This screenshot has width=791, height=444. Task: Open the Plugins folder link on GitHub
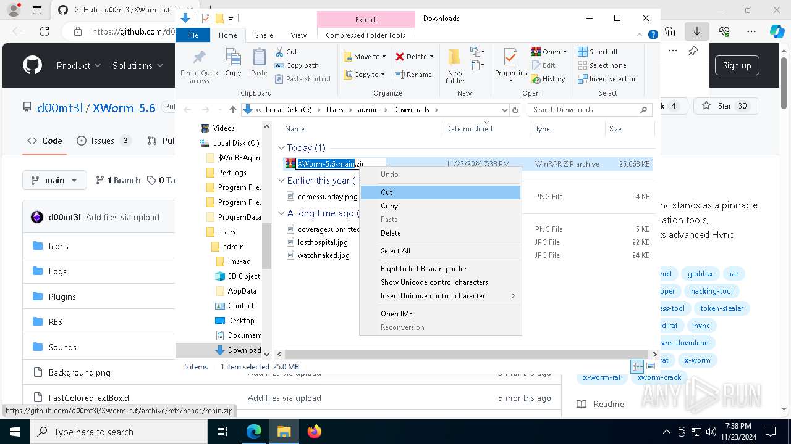tap(62, 297)
